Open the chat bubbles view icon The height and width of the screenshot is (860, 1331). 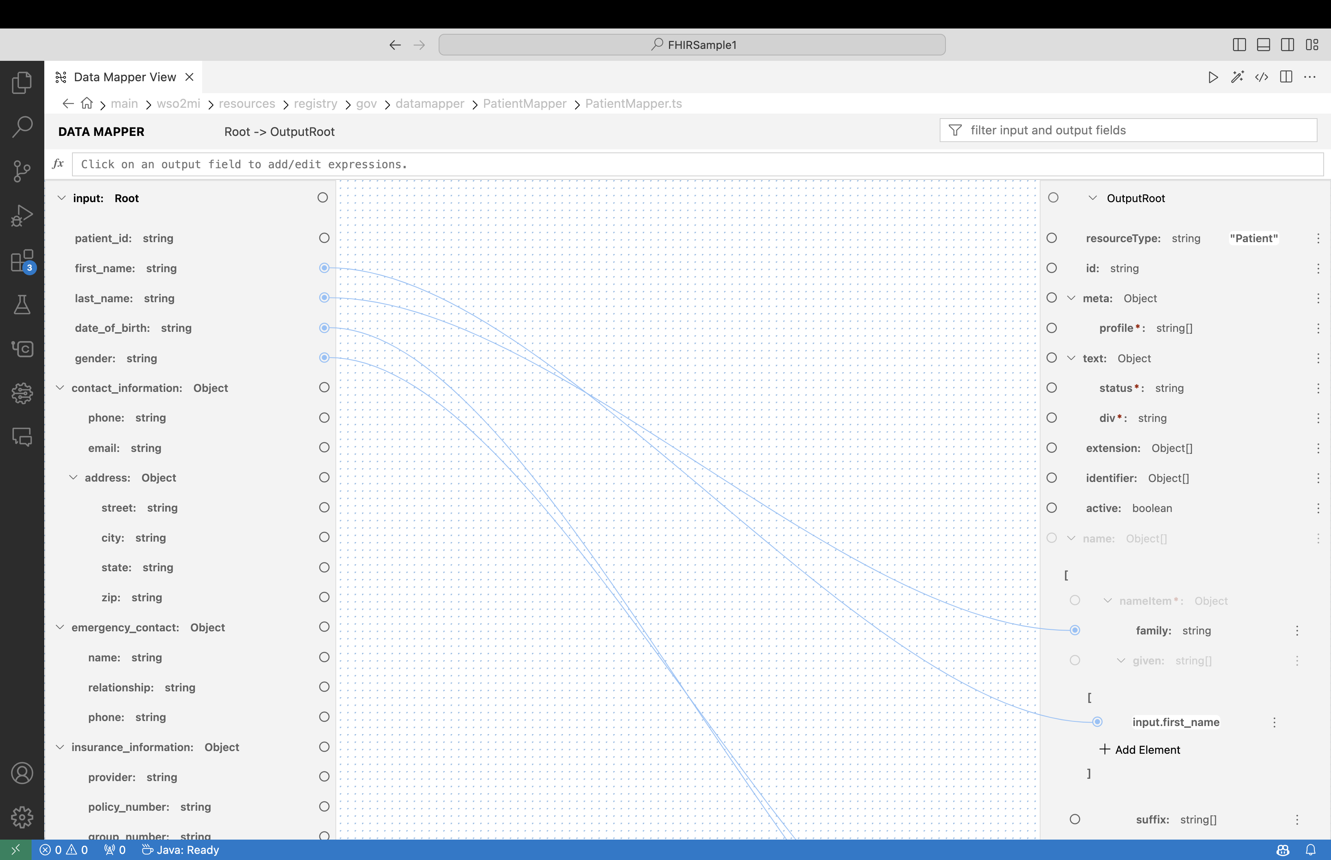[x=22, y=437]
